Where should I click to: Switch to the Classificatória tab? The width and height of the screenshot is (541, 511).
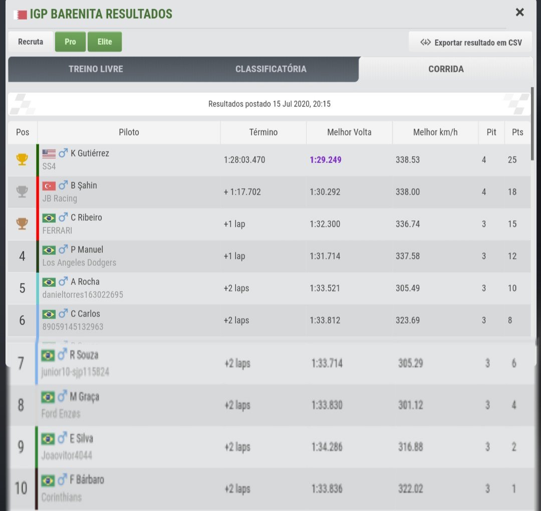271,69
